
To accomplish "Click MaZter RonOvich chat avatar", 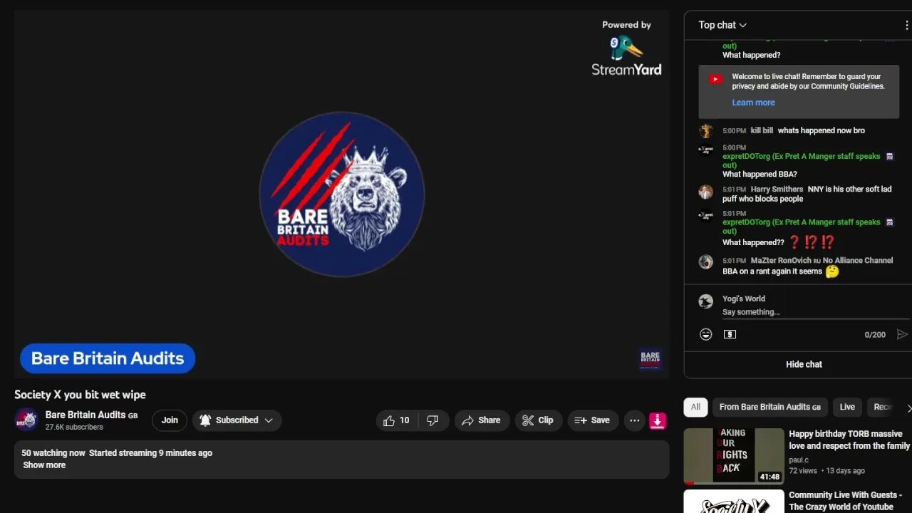I will pyautogui.click(x=706, y=262).
